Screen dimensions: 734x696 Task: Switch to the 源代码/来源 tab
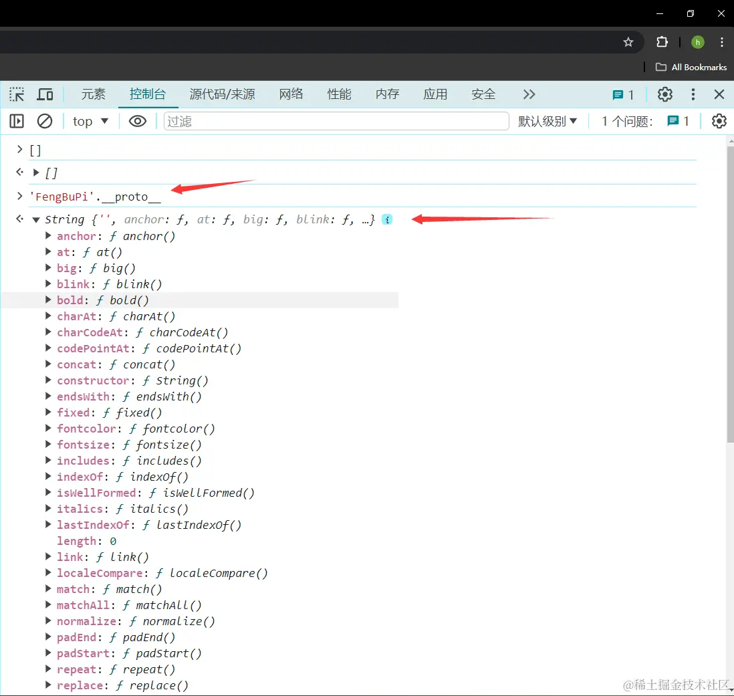[223, 94]
